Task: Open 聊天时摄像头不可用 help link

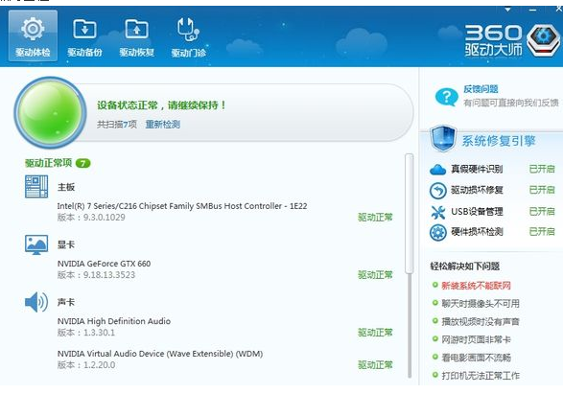Action: (481, 304)
